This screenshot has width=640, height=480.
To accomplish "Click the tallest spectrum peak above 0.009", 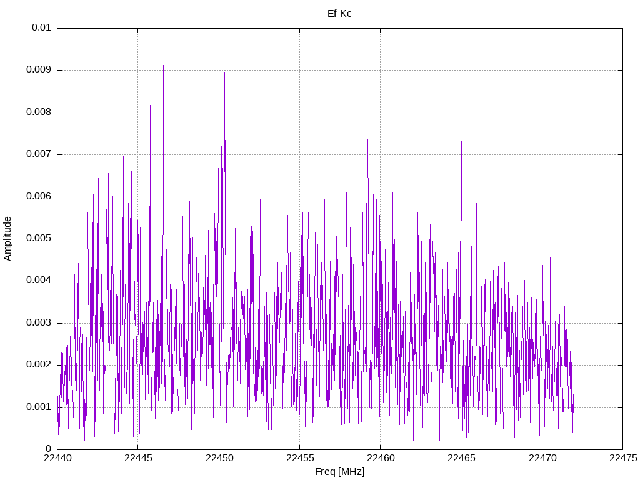I will (163, 66).
